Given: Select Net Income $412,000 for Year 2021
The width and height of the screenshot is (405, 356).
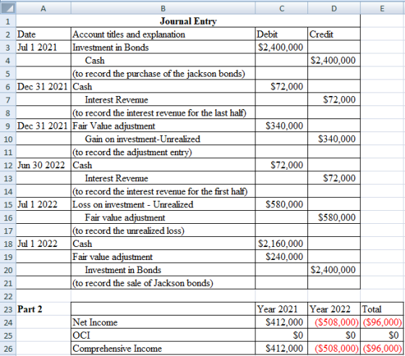Looking at the screenshot, I should coord(281,322).
